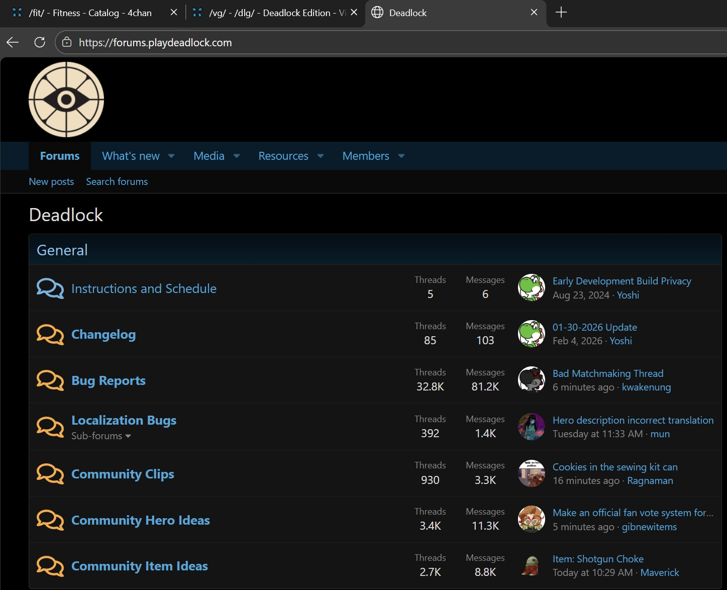Click the Community Hero Ideas chat icon
The image size is (727, 590).
50,520
